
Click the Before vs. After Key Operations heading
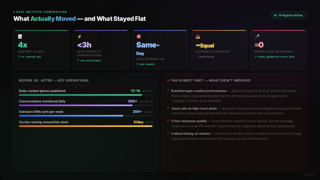pos(54,81)
